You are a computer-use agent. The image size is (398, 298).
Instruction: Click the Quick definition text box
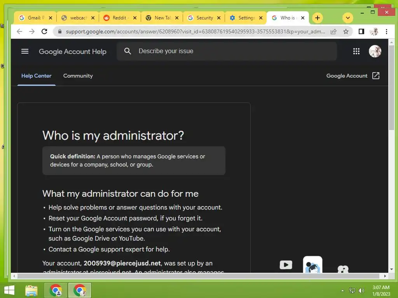pos(134,161)
